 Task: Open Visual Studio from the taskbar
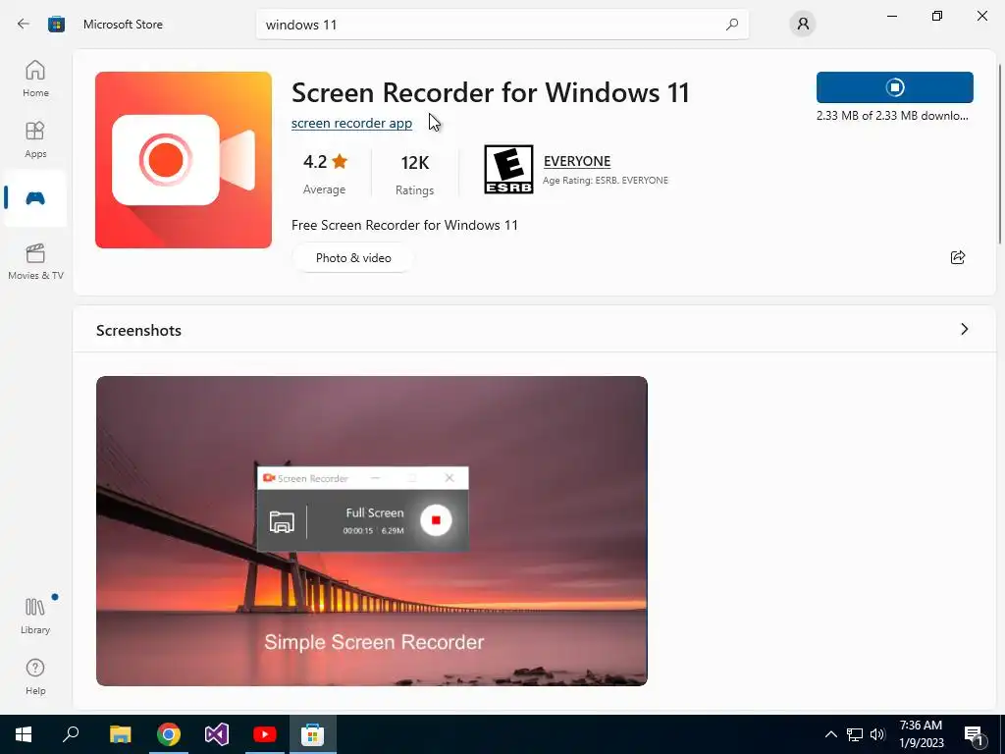(217, 734)
